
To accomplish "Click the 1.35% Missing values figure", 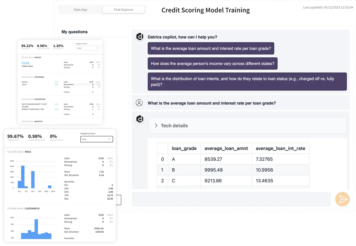I will tap(58, 46).
